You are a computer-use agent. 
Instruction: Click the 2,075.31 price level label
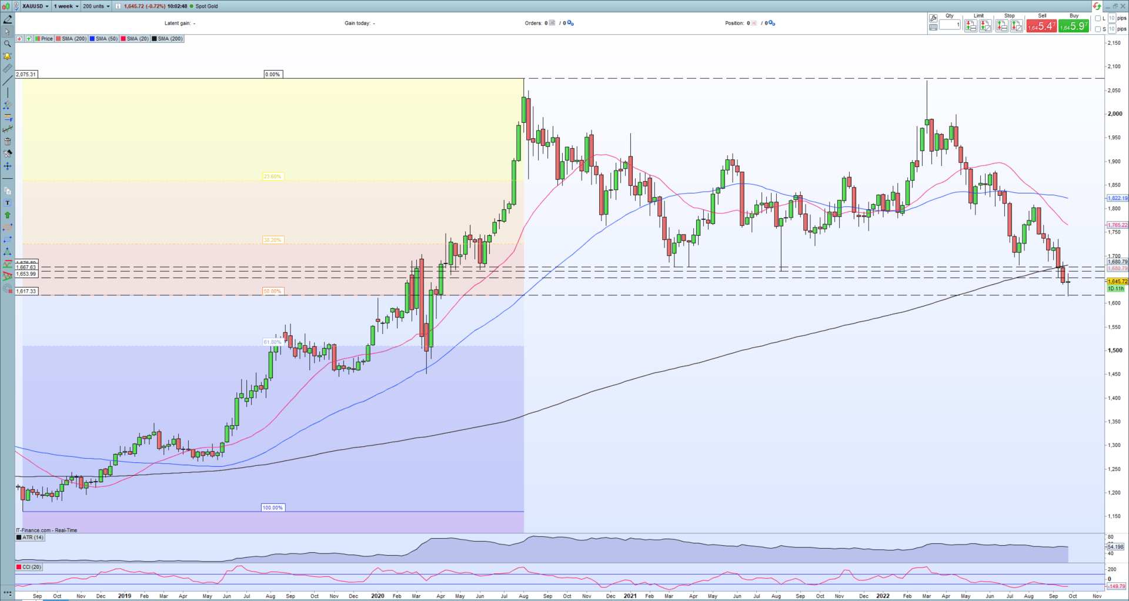click(26, 75)
